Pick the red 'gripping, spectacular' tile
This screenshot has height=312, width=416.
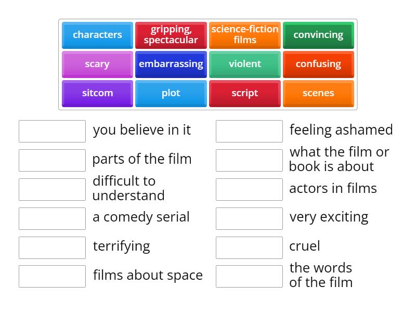pyautogui.click(x=171, y=35)
